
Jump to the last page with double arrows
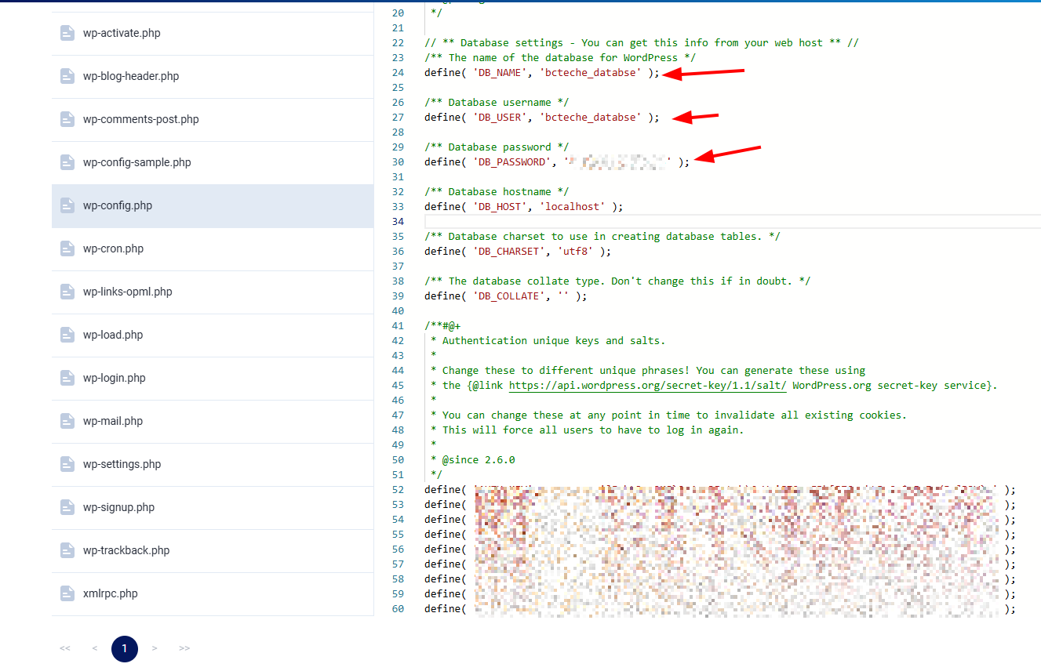184,648
